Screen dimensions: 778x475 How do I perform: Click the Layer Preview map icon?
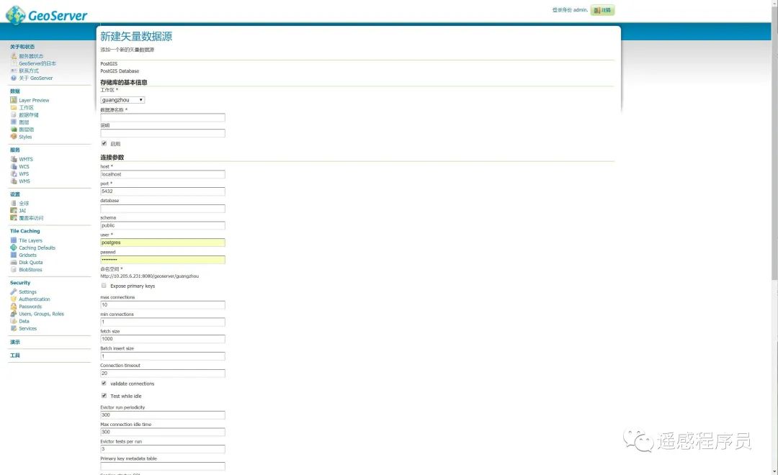[14, 100]
